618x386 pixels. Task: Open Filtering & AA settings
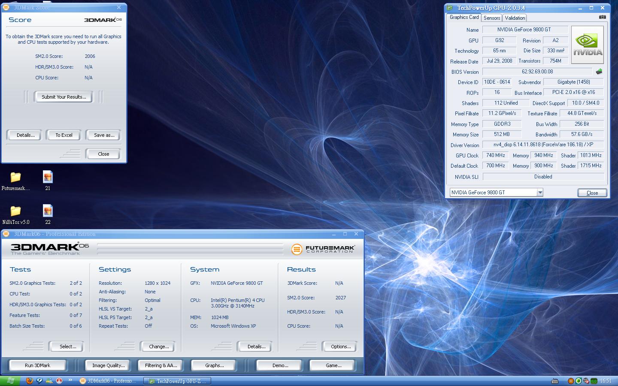(x=161, y=365)
